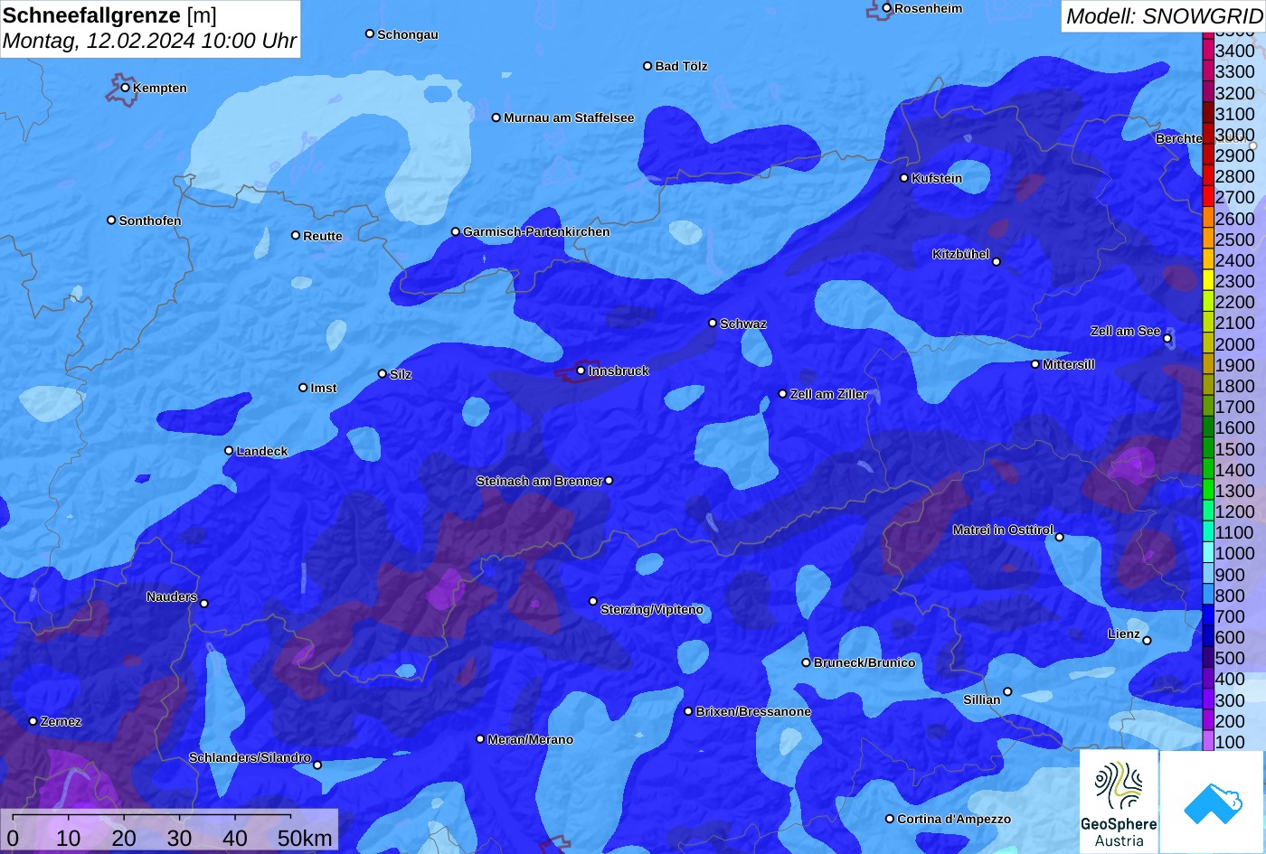1266x854 pixels.
Task: Click the Landeck city marker
Action: click(x=229, y=451)
